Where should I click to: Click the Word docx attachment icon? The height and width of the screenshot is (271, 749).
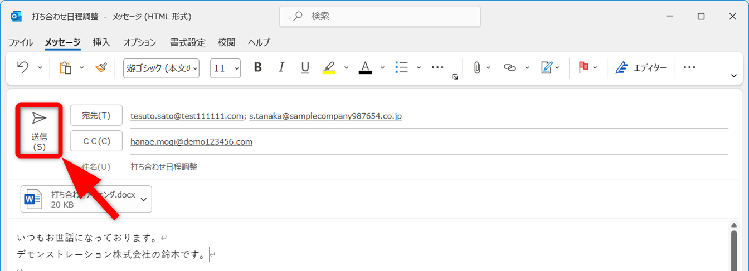33,199
